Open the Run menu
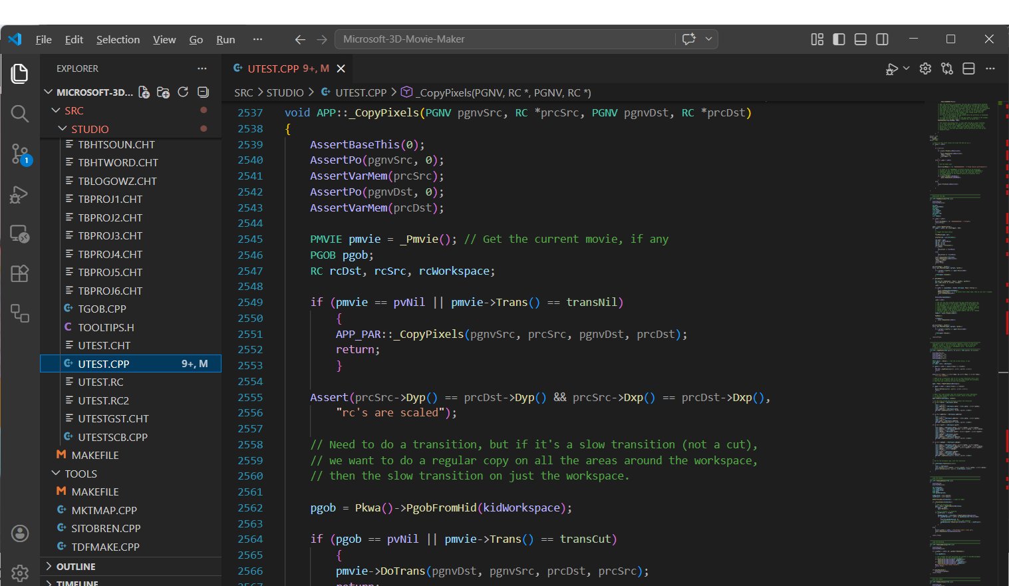The width and height of the screenshot is (1009, 586). [x=225, y=39]
